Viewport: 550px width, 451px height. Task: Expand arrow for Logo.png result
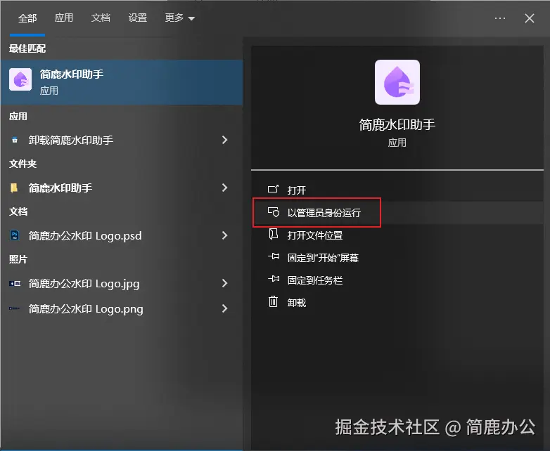(225, 308)
